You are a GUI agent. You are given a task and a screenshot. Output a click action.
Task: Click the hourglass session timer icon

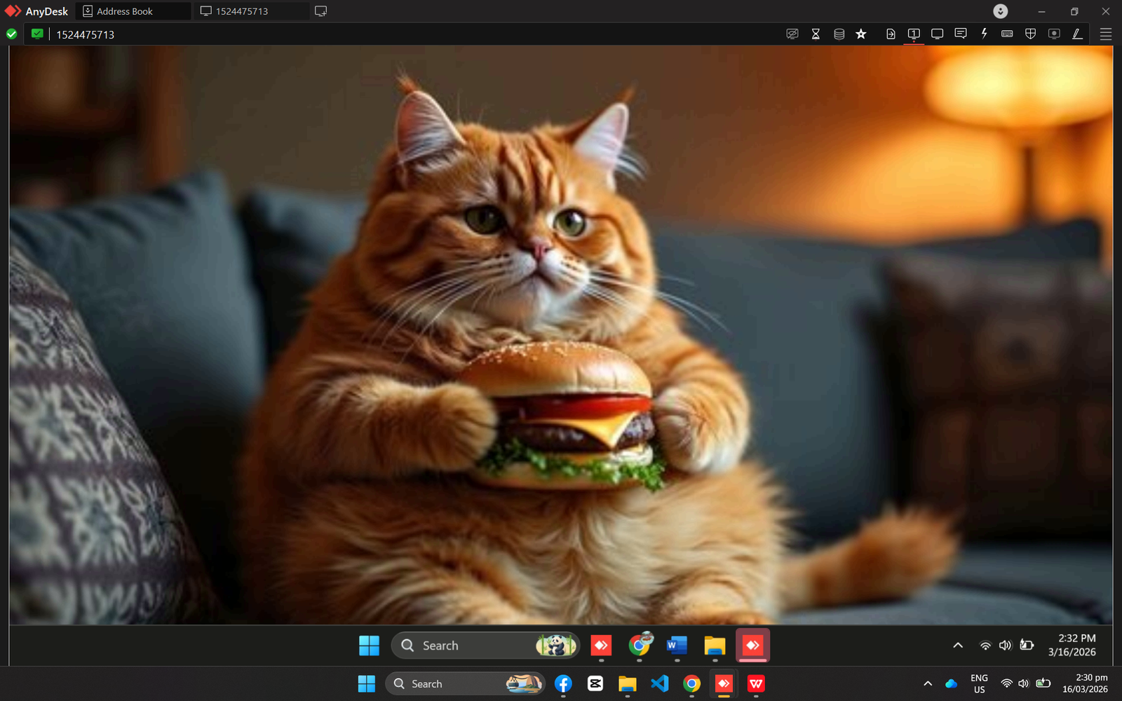point(816,34)
